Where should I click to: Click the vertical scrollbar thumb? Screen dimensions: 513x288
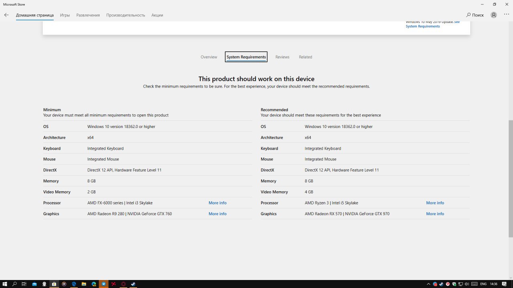[511, 178]
